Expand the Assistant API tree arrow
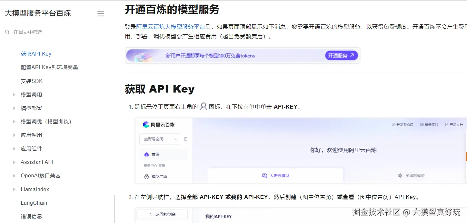Screen dimensions: 467x223 (14, 162)
